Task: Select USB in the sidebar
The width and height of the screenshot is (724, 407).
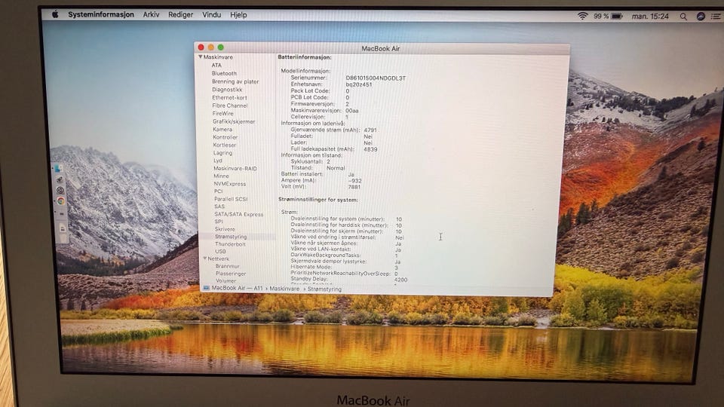Action: tap(221, 252)
